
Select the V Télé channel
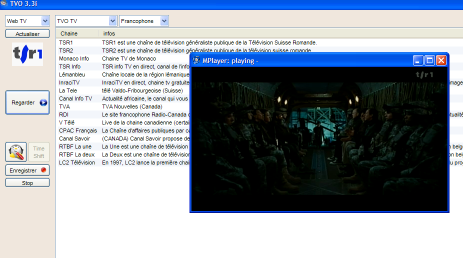66,122
